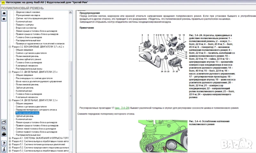Expand Раздел 4.1 СИСТЕМЫ ЗАЖИГАНИЯ section

(10, 138)
